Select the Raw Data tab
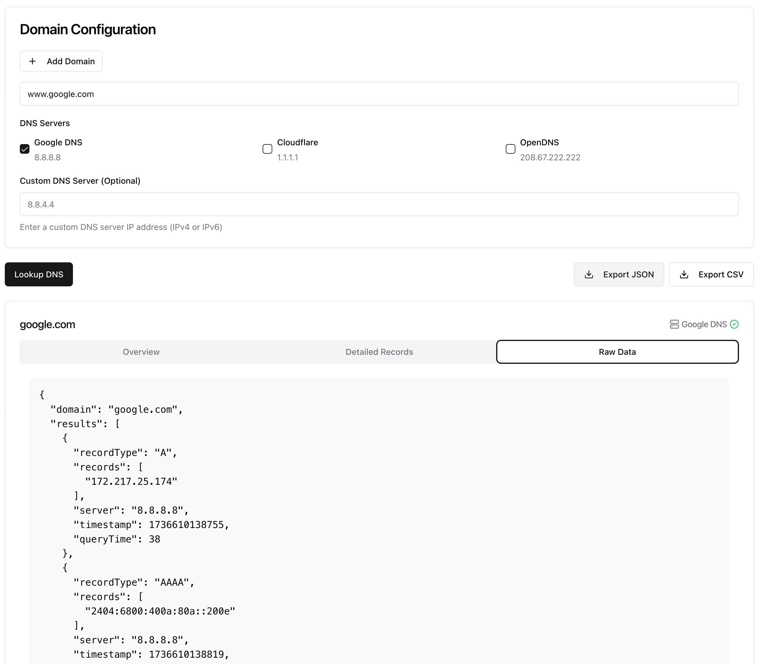The width and height of the screenshot is (760, 664). 617,352
